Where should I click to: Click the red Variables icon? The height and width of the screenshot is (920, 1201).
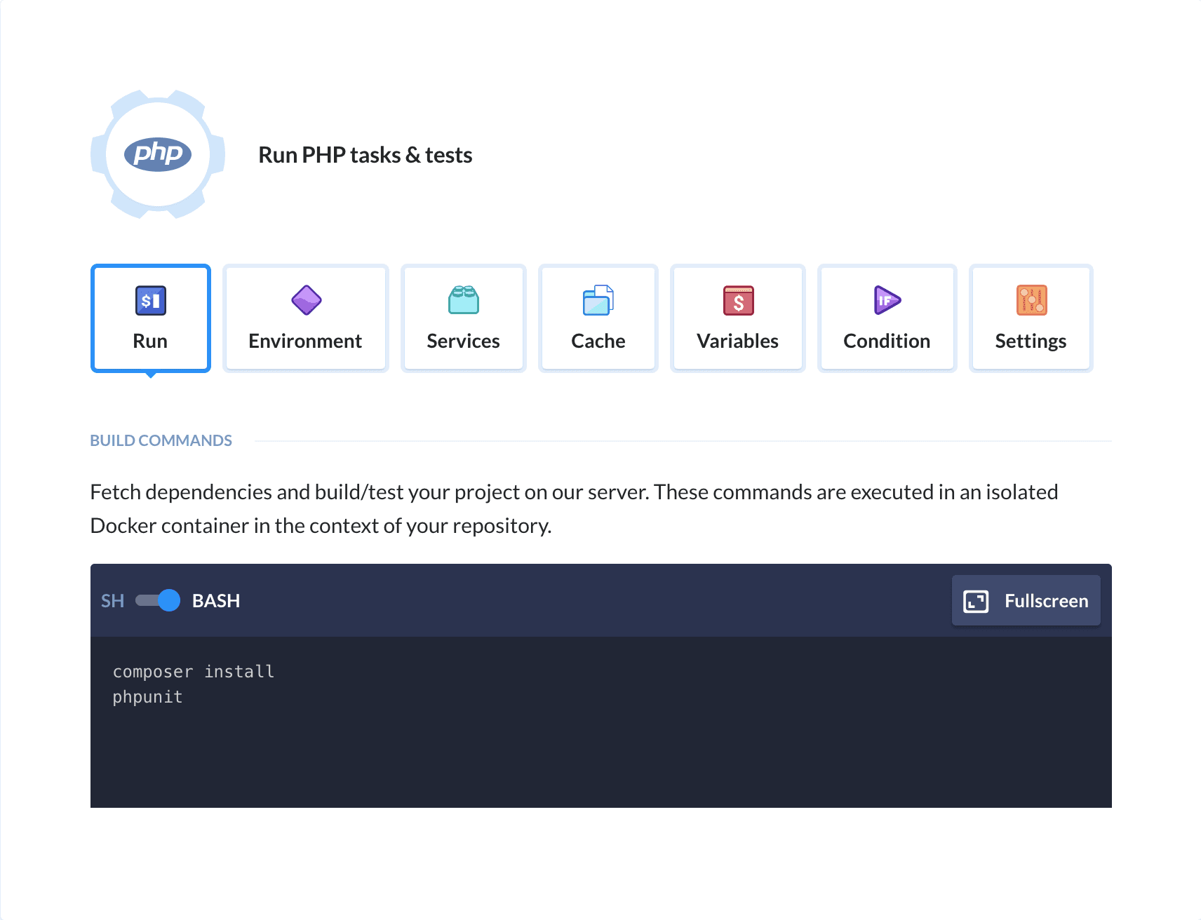(x=737, y=300)
